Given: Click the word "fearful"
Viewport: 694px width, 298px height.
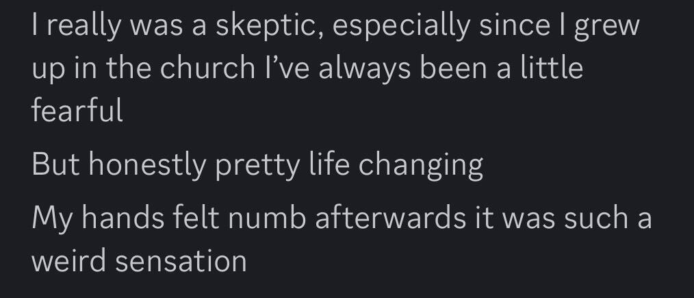Looking at the screenshot, I should 77,110.
